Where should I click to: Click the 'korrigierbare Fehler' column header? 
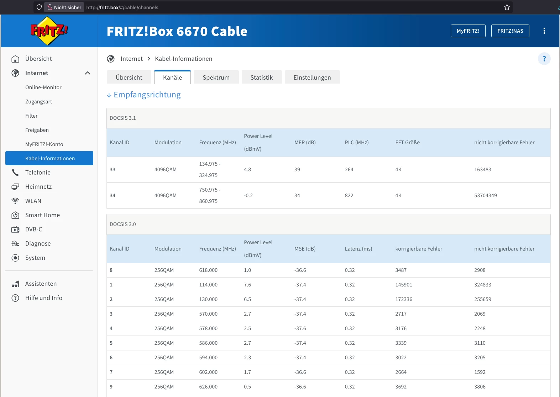click(x=419, y=249)
